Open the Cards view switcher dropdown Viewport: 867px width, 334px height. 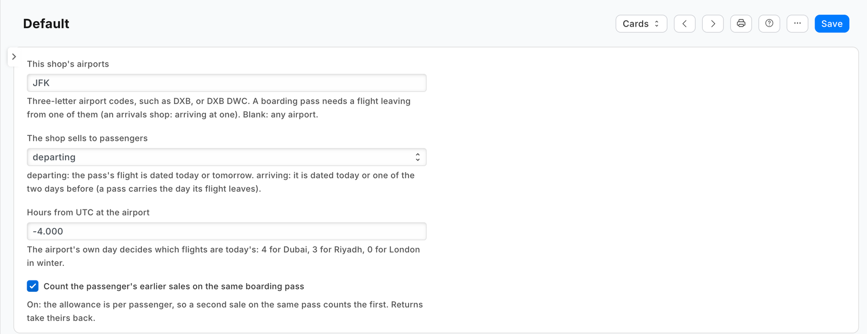(641, 24)
